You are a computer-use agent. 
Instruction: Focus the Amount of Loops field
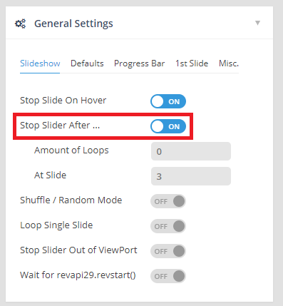pyautogui.click(x=191, y=151)
